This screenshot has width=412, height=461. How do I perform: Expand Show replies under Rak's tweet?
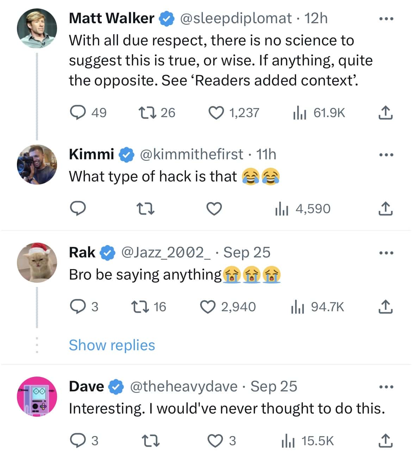[x=112, y=345]
